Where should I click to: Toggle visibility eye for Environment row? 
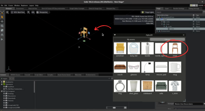tap(193, 31)
